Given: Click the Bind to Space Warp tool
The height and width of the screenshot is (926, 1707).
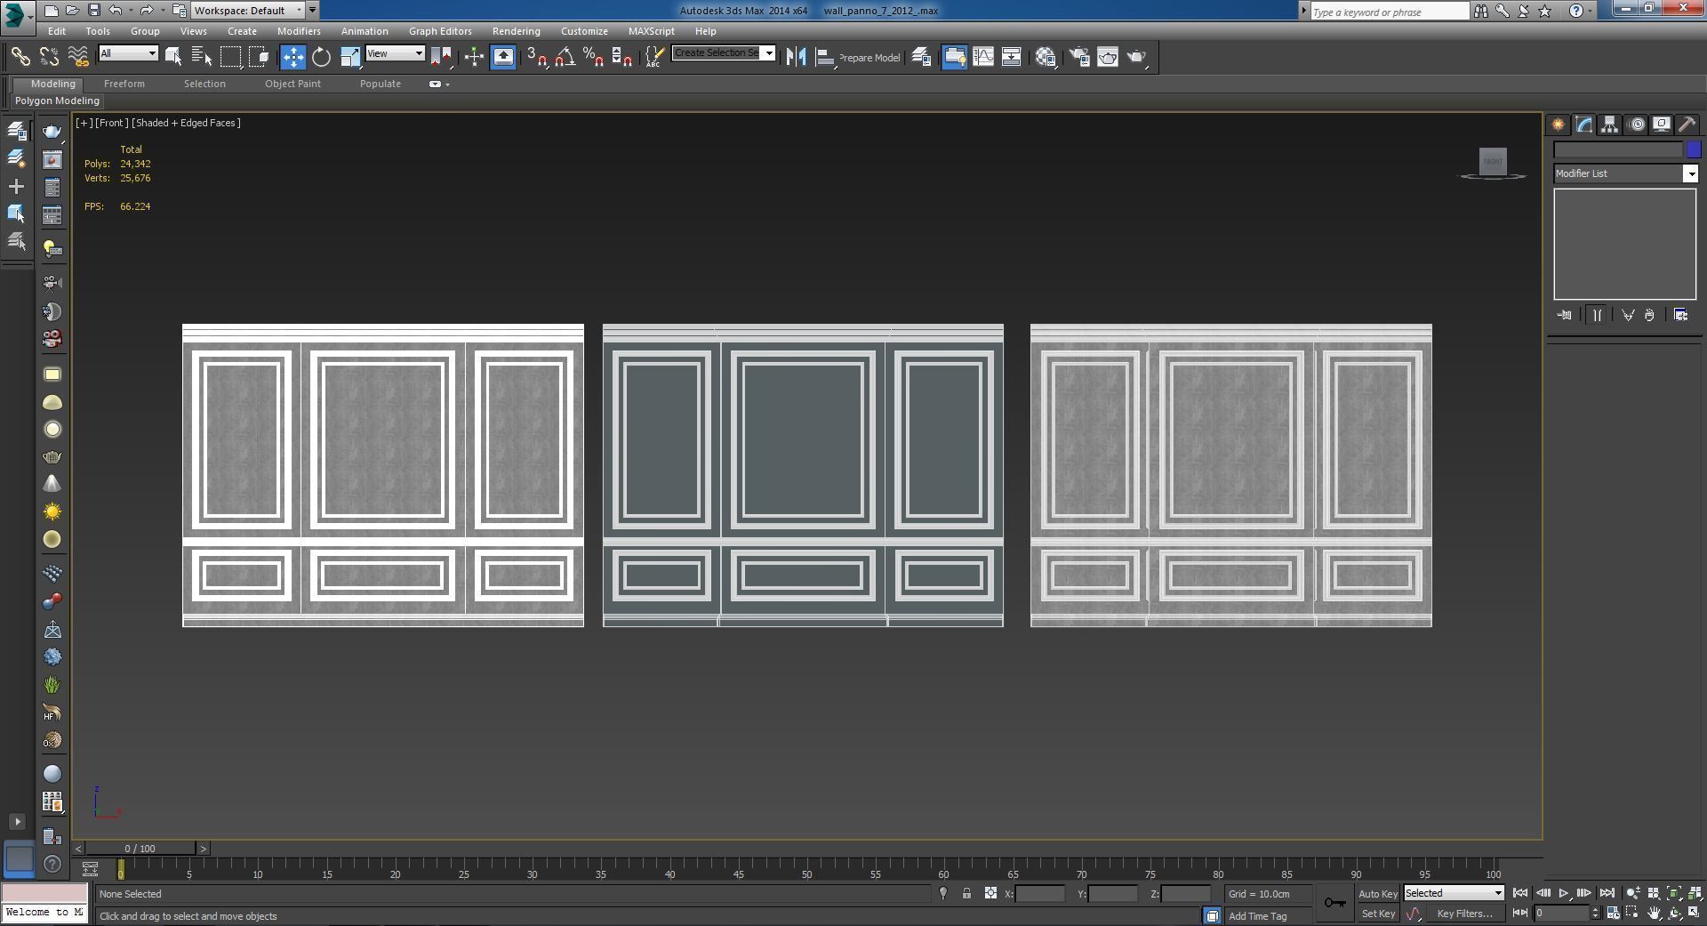Looking at the screenshot, I should [x=78, y=57].
